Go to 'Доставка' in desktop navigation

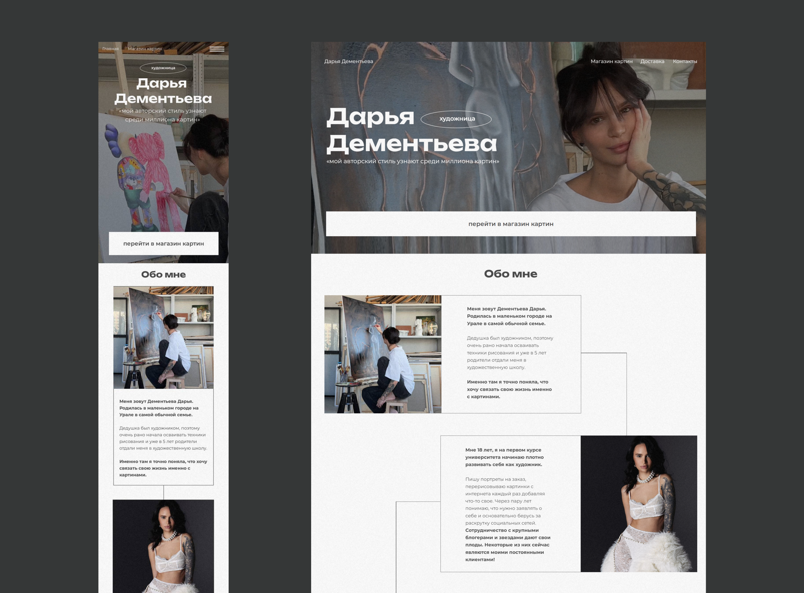(x=652, y=61)
